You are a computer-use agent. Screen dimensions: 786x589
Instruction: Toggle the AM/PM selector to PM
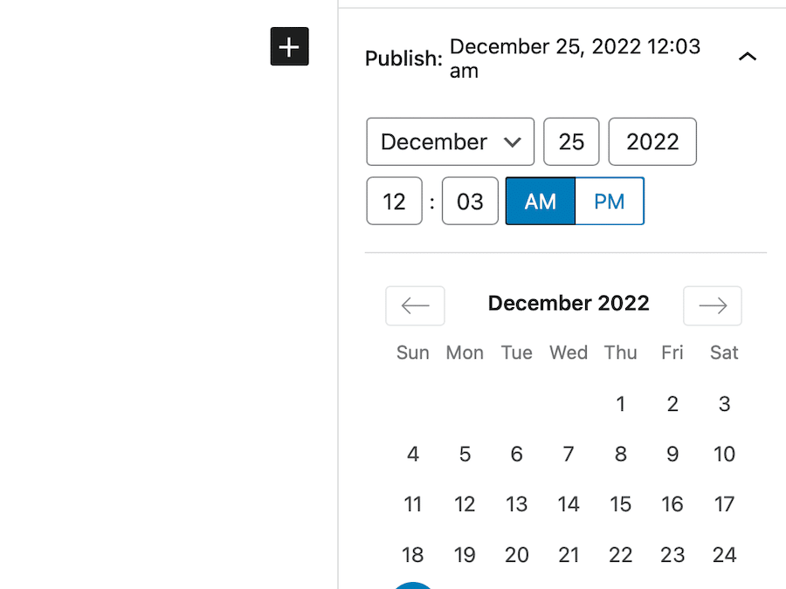tap(609, 201)
